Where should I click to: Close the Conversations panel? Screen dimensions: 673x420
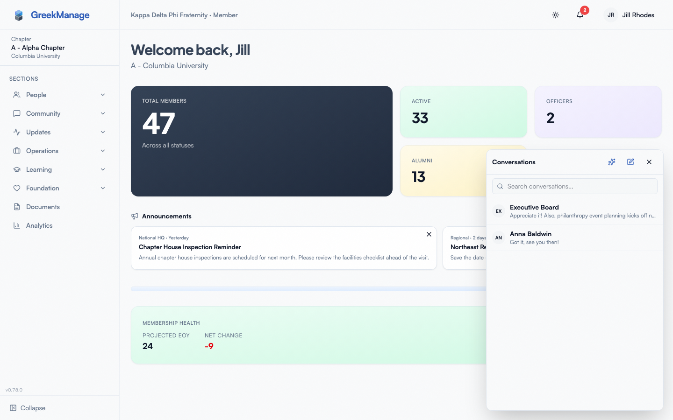coord(649,162)
